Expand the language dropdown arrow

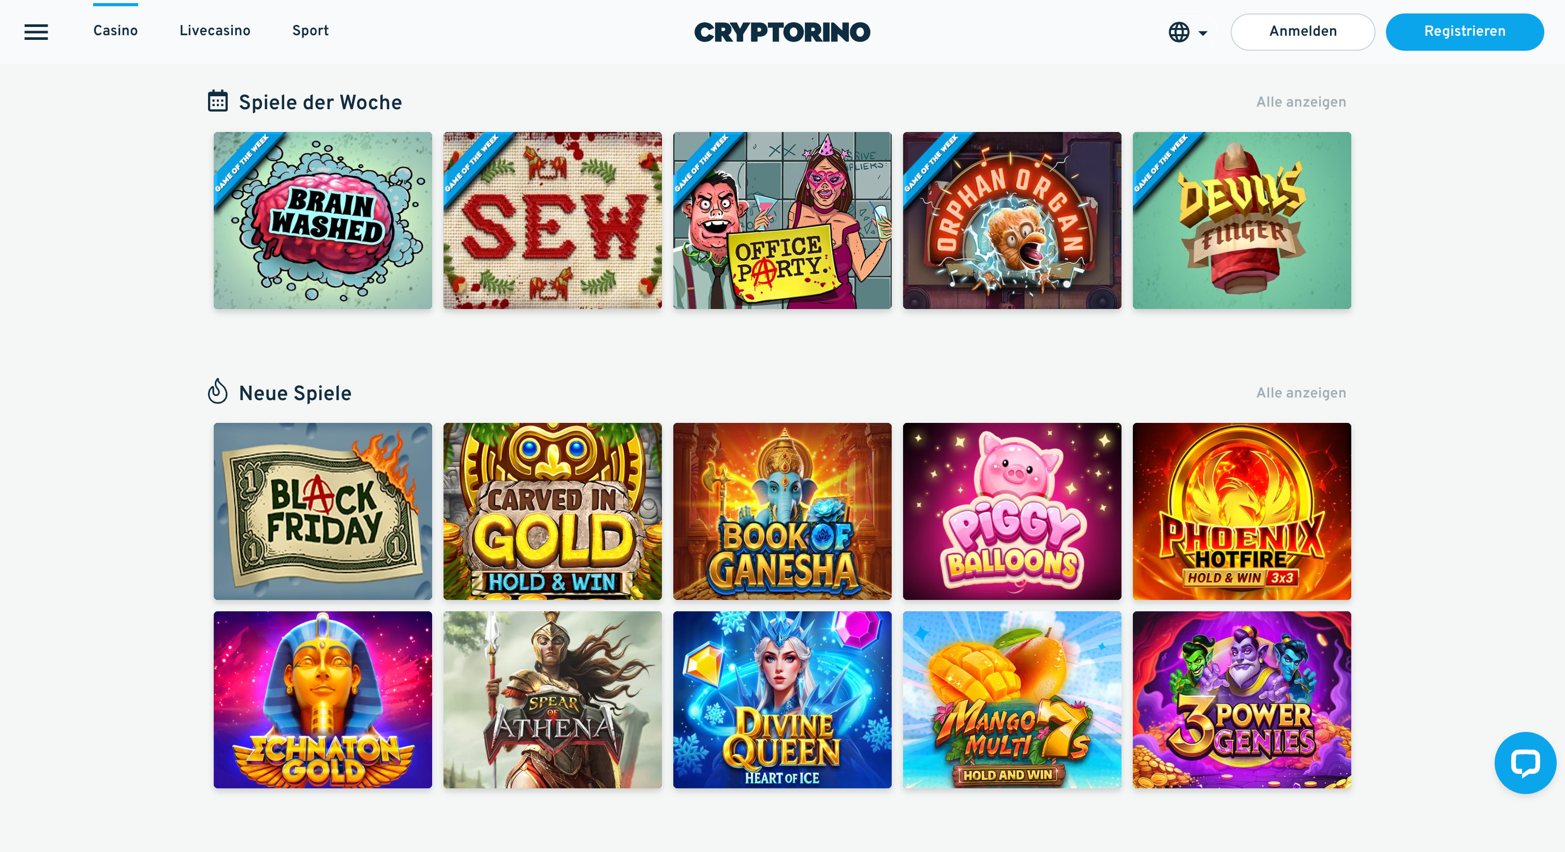point(1202,34)
